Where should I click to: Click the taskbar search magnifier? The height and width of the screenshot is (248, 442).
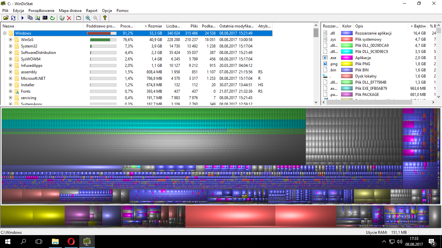tap(23, 242)
